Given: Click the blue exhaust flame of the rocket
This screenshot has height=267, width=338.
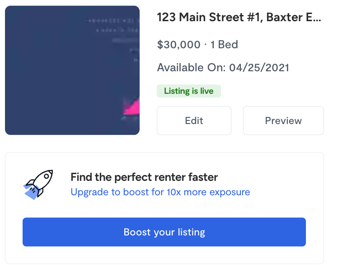Looking at the screenshot, I should coord(31,192).
